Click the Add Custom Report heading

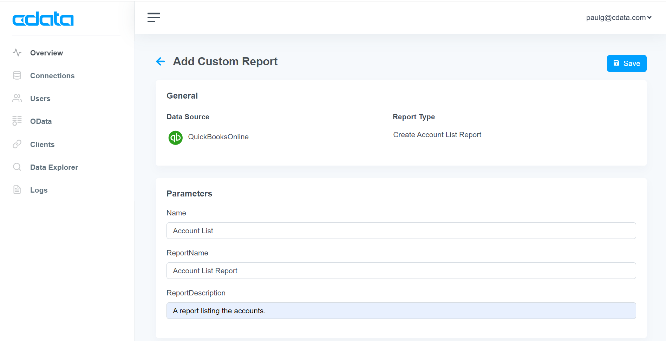tap(225, 61)
